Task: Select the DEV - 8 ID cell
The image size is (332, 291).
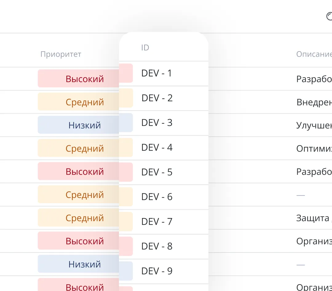Action: click(x=156, y=246)
